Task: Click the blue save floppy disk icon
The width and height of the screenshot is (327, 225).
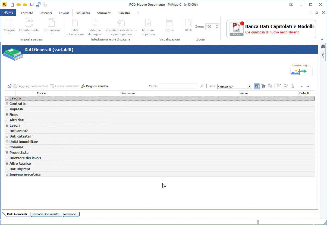Action: [x=32, y=5]
